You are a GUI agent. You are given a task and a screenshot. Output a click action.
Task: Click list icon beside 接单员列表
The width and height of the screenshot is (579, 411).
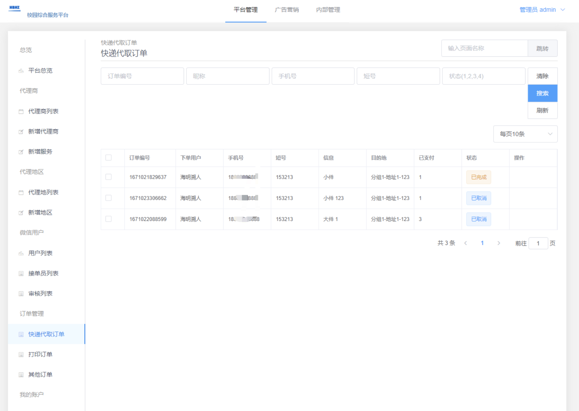point(21,274)
